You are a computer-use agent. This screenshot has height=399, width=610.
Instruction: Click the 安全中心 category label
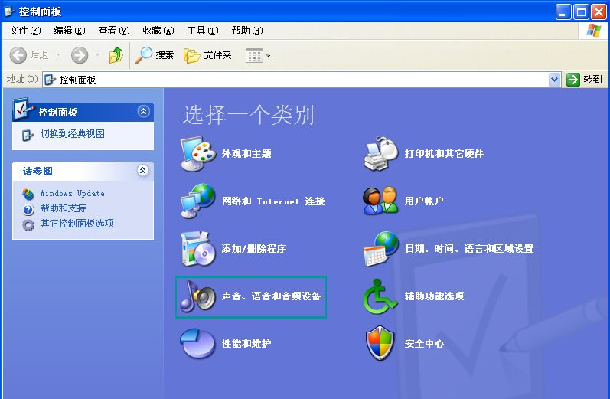424,344
